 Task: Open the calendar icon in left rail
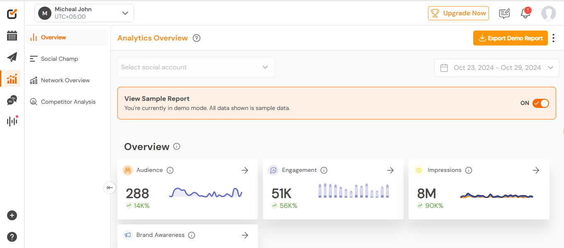click(x=12, y=36)
